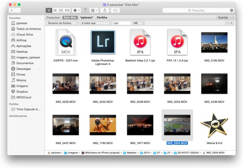
Task: Select Adobe Photoshop Lightroom 5 icon
Action: point(103,42)
